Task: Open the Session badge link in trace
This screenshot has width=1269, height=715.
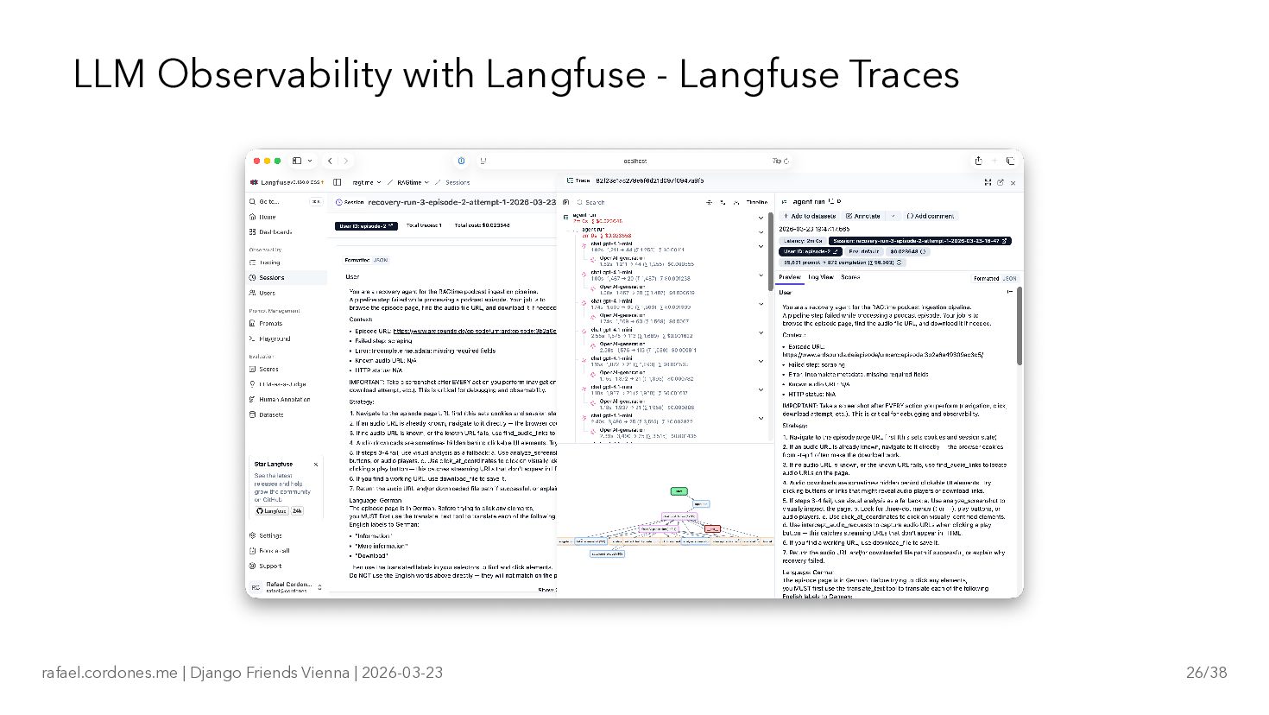Action: [x=919, y=241]
